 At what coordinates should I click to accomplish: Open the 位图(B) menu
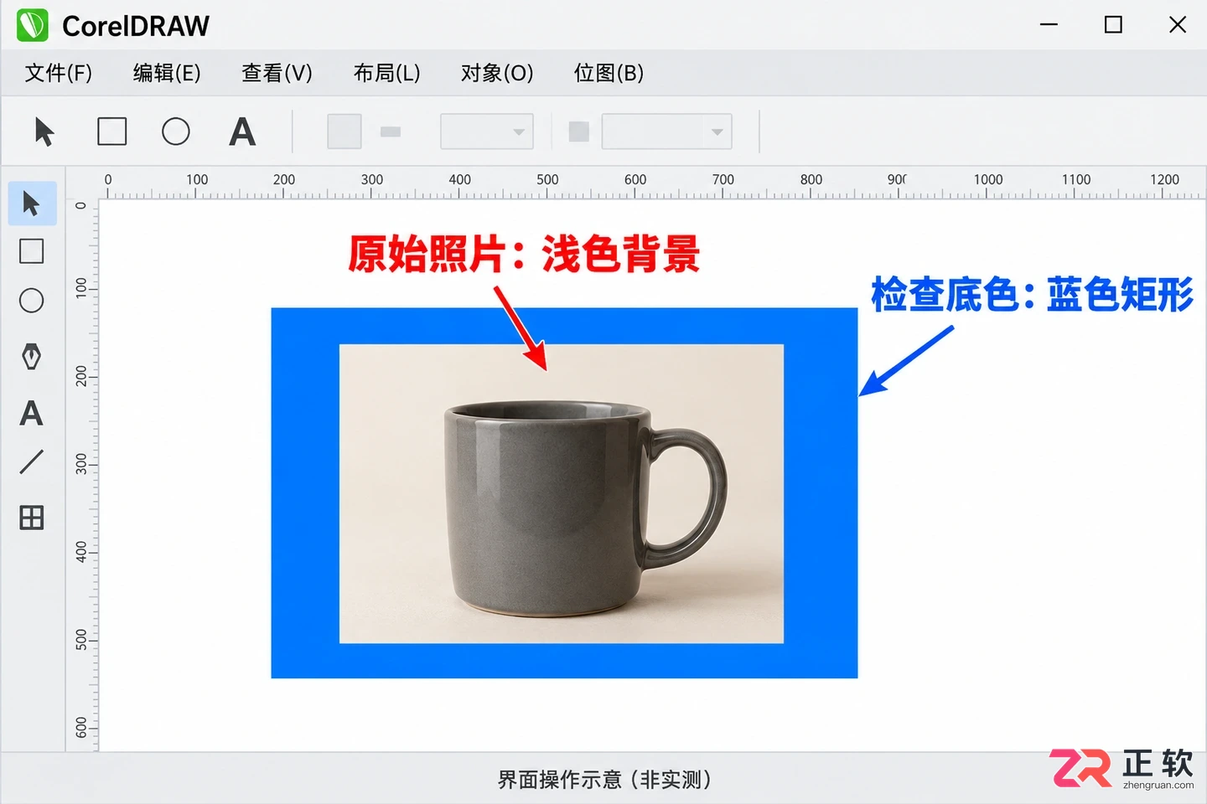pos(609,74)
